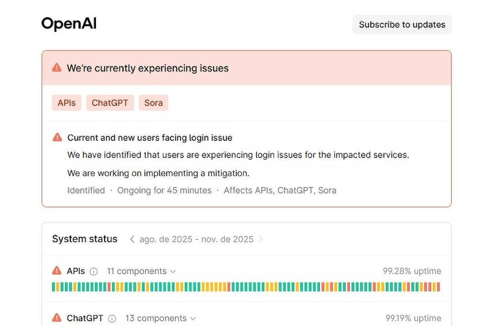The height and width of the screenshot is (326, 489).
Task: Click the OpenAI logo
Action: click(69, 24)
